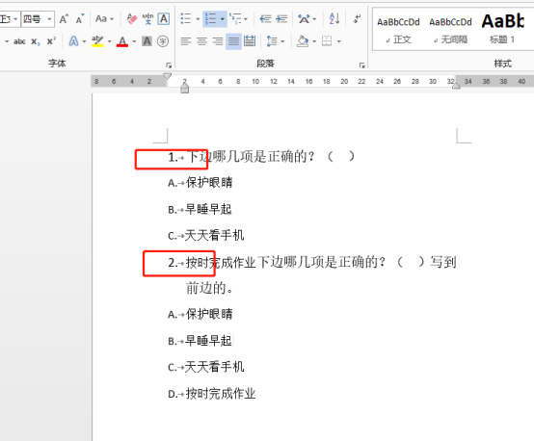This screenshot has height=441, width=534.
Task: Open the font color dropdown arrow
Action: [134, 41]
